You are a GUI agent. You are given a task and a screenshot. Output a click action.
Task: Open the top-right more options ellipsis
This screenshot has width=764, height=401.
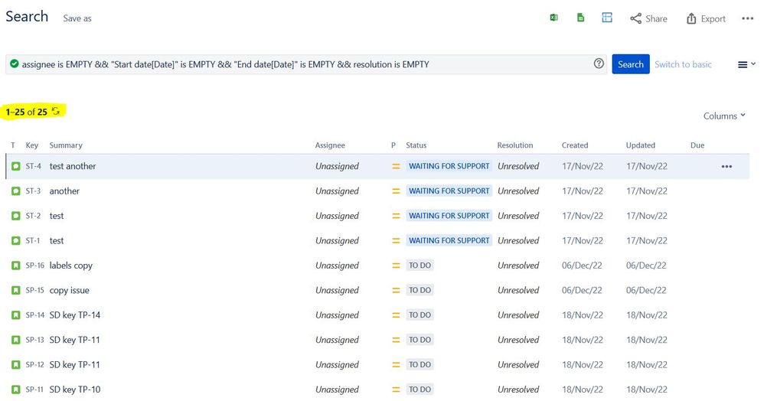point(747,18)
